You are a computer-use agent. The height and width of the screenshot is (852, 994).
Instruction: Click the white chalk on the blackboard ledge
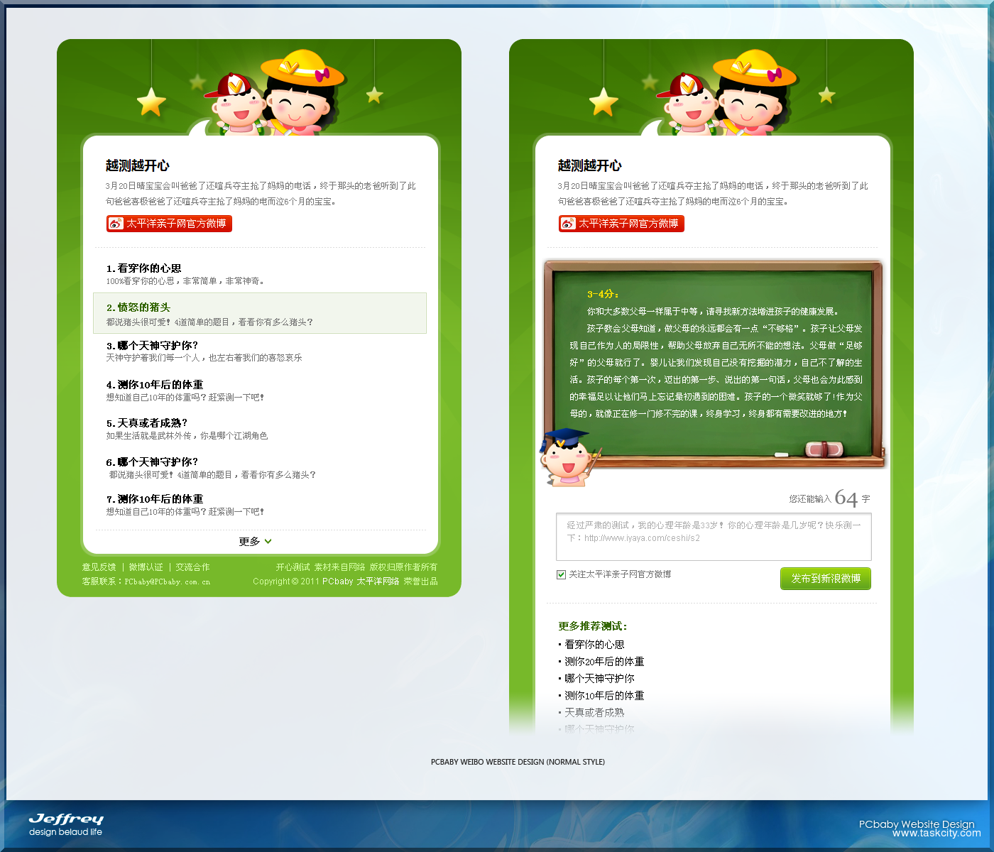click(781, 454)
